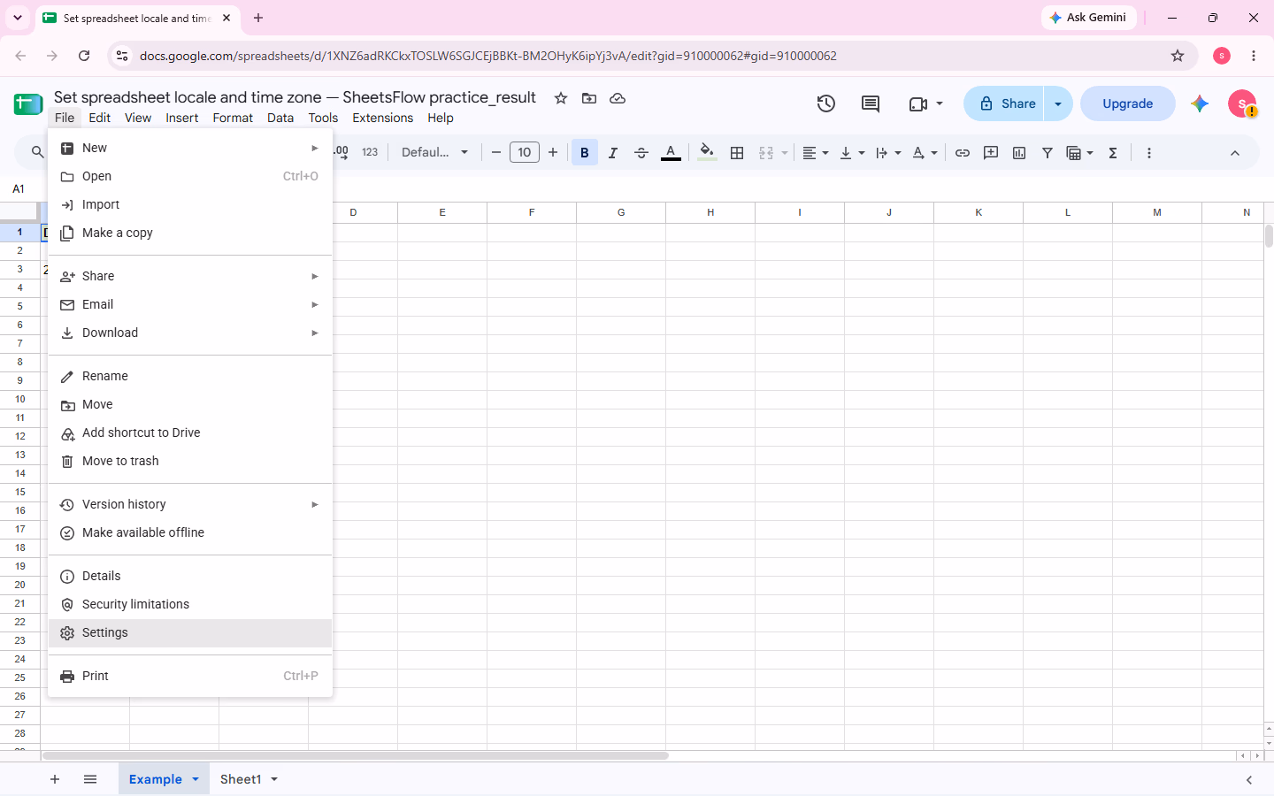The width and height of the screenshot is (1274, 796).
Task: Click Security limitations entry
Action: coord(190,604)
